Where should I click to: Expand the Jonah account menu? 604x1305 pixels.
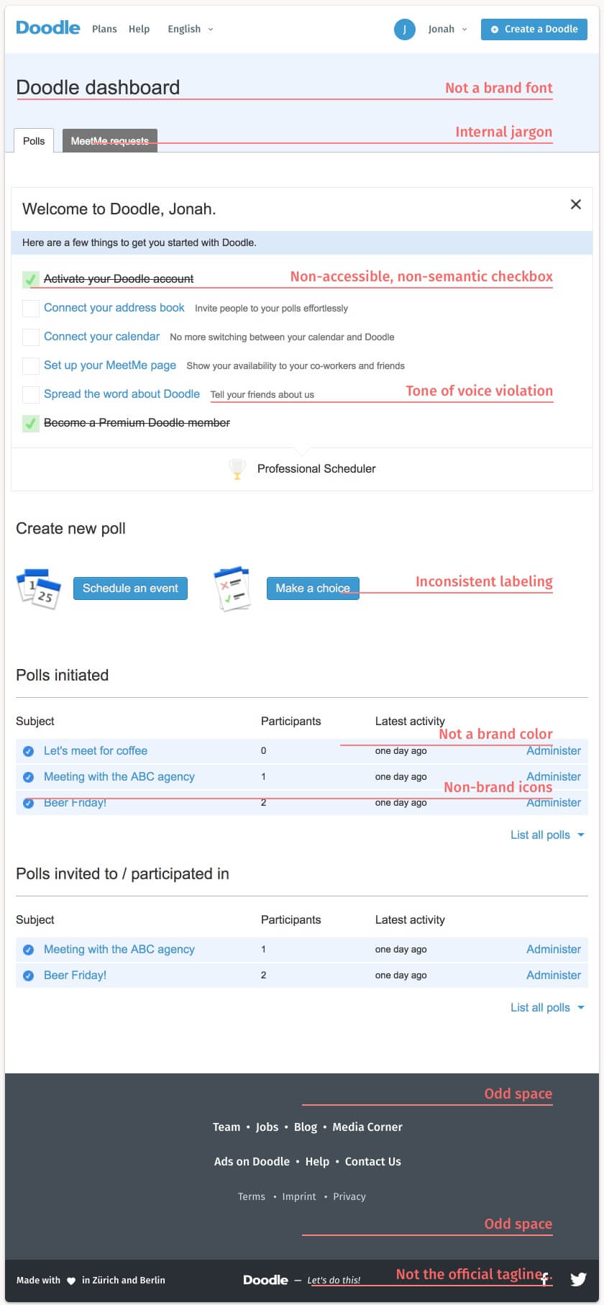click(447, 29)
